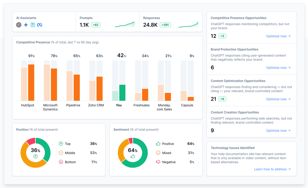Select Zoho CRM dark orange bar
This screenshot has height=188, width=308.
click(99, 89)
